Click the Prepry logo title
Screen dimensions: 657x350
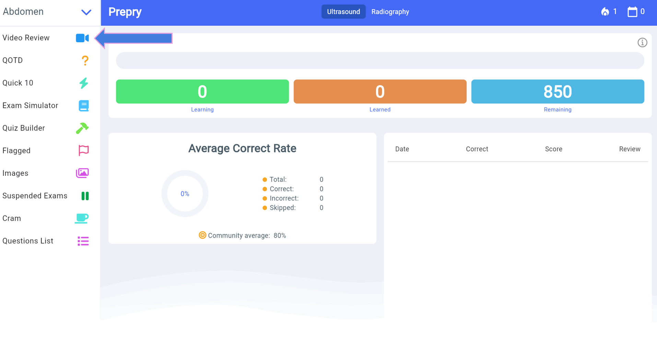[125, 12]
